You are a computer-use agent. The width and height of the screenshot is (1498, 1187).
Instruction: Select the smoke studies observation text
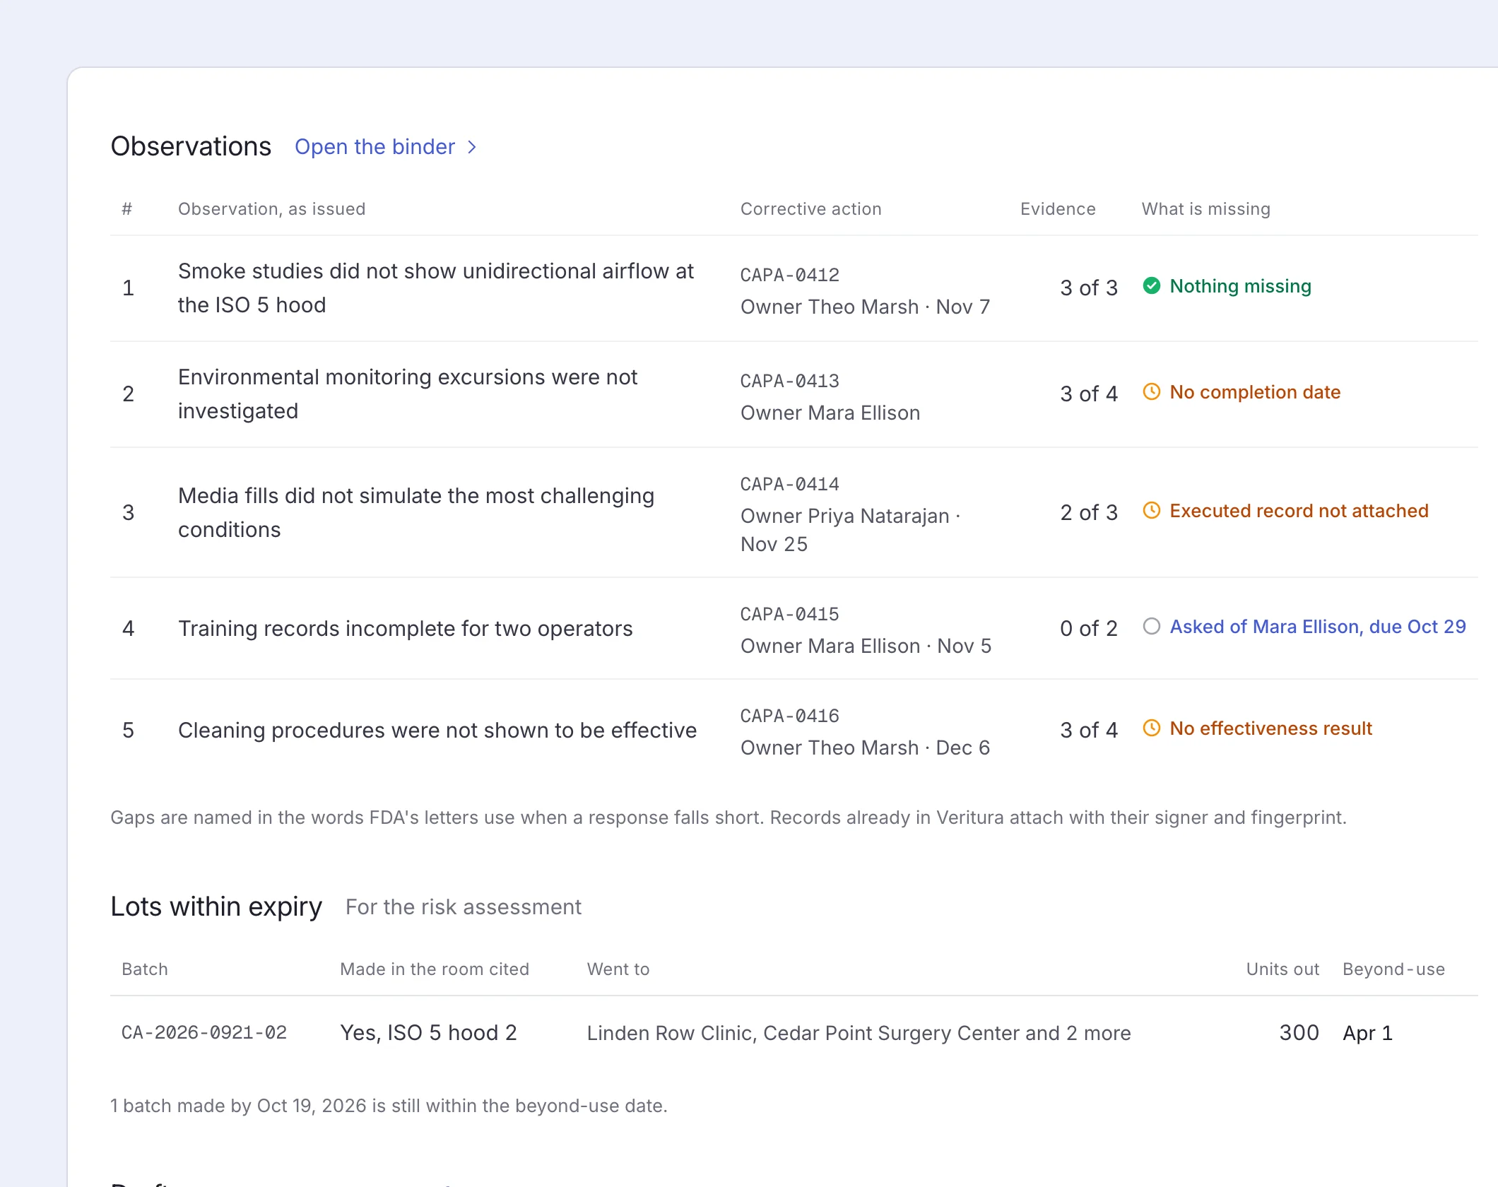point(436,288)
